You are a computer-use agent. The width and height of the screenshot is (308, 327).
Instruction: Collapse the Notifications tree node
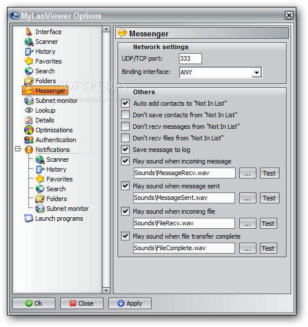click(18, 149)
